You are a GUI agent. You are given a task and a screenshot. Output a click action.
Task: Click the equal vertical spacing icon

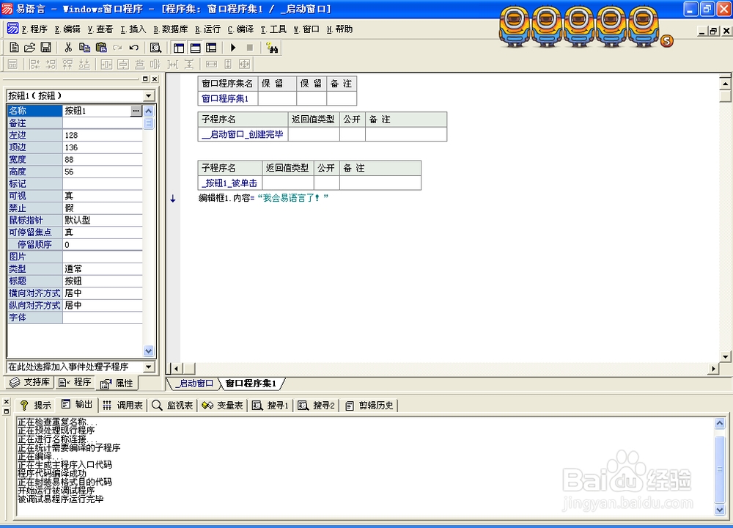(x=189, y=64)
